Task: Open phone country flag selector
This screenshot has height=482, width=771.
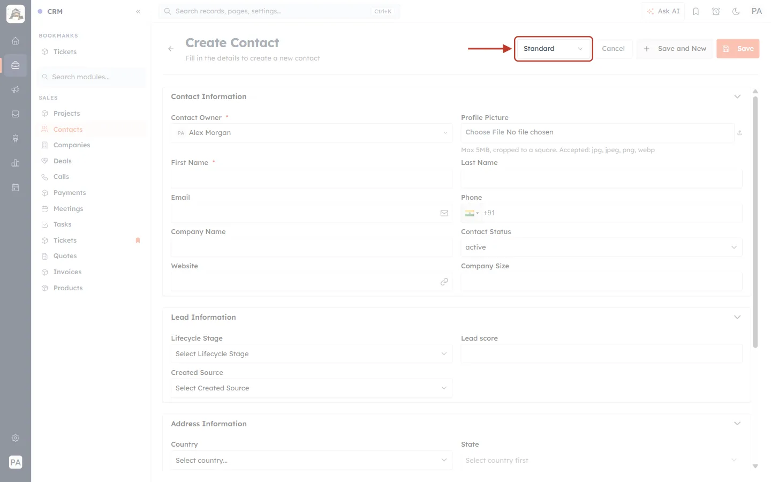Action: click(x=472, y=213)
